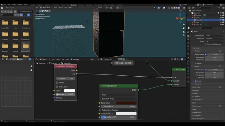Viewport: 225px width, 126px height.
Task: Click the Ambient Occlusion Color white swatch
Action: (x=70, y=91)
